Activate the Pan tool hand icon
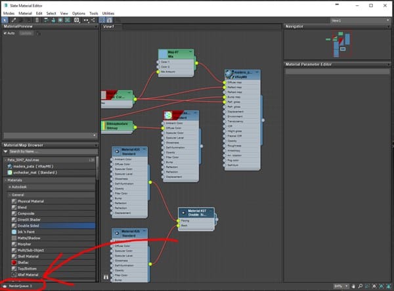The image size is (394, 291). pyautogui.click(x=353, y=286)
